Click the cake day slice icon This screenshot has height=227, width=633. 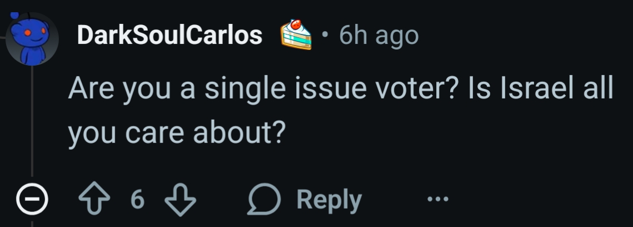[x=295, y=34]
